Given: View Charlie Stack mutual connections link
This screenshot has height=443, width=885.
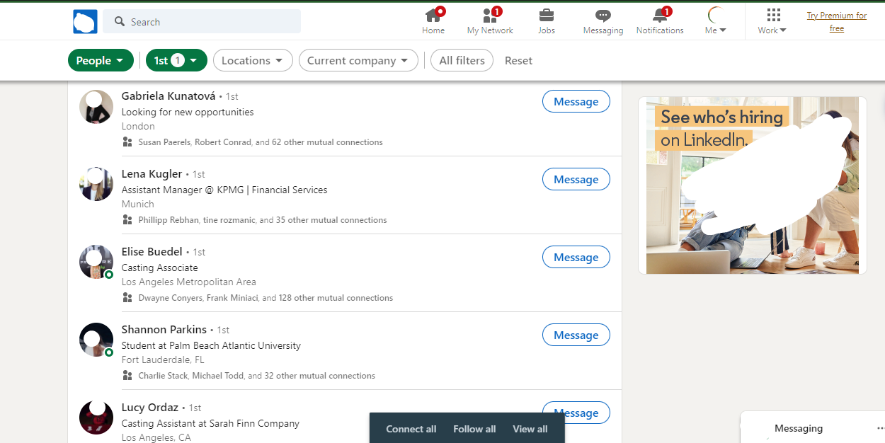Looking at the screenshot, I should coord(256,376).
